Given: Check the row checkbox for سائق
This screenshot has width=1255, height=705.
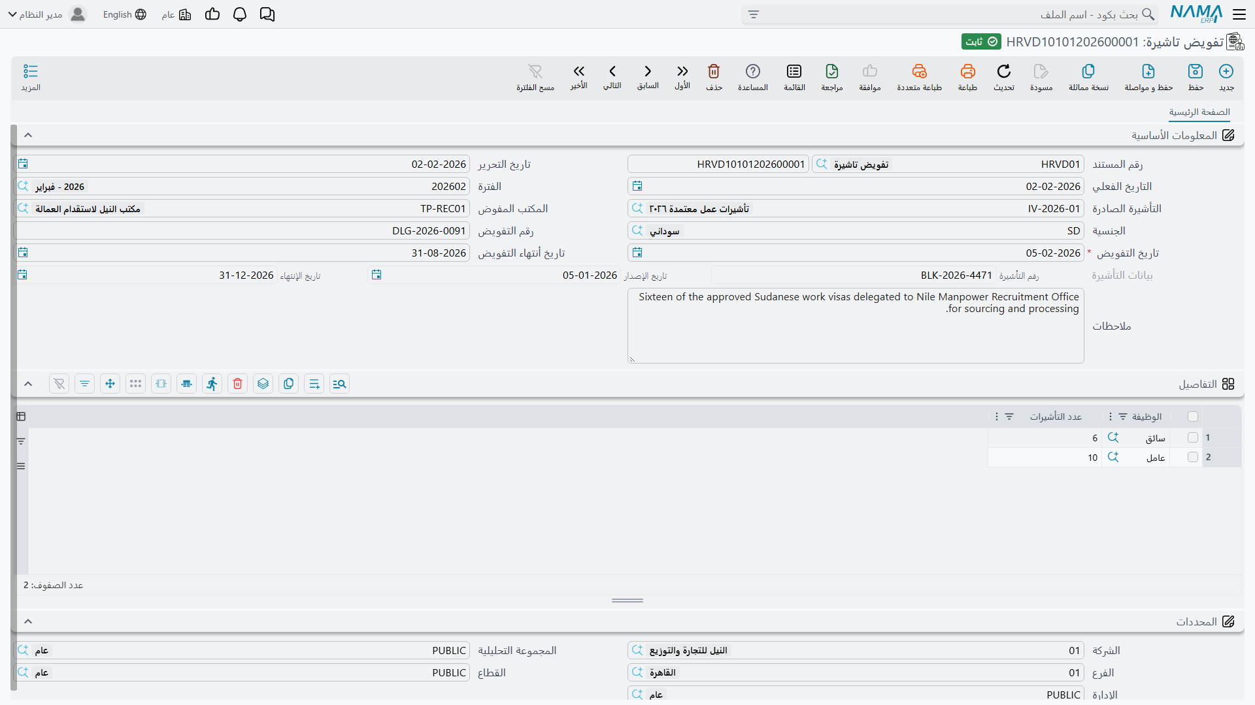Looking at the screenshot, I should pyautogui.click(x=1193, y=437).
